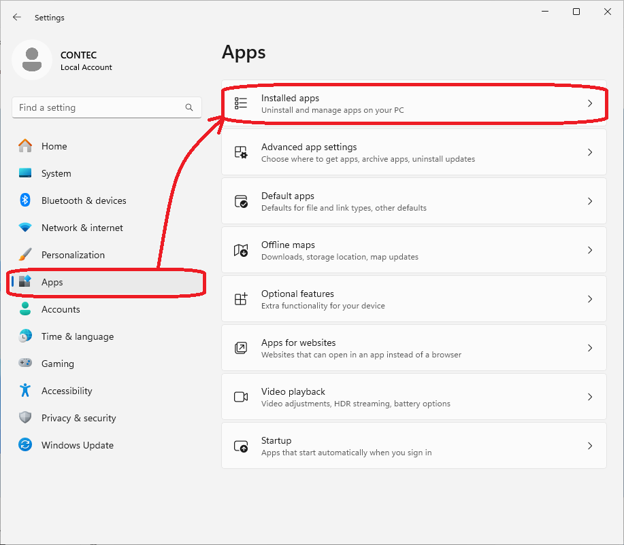This screenshot has height=545, width=624.
Task: Click the Home house icon in sidebar
Action: 25,146
